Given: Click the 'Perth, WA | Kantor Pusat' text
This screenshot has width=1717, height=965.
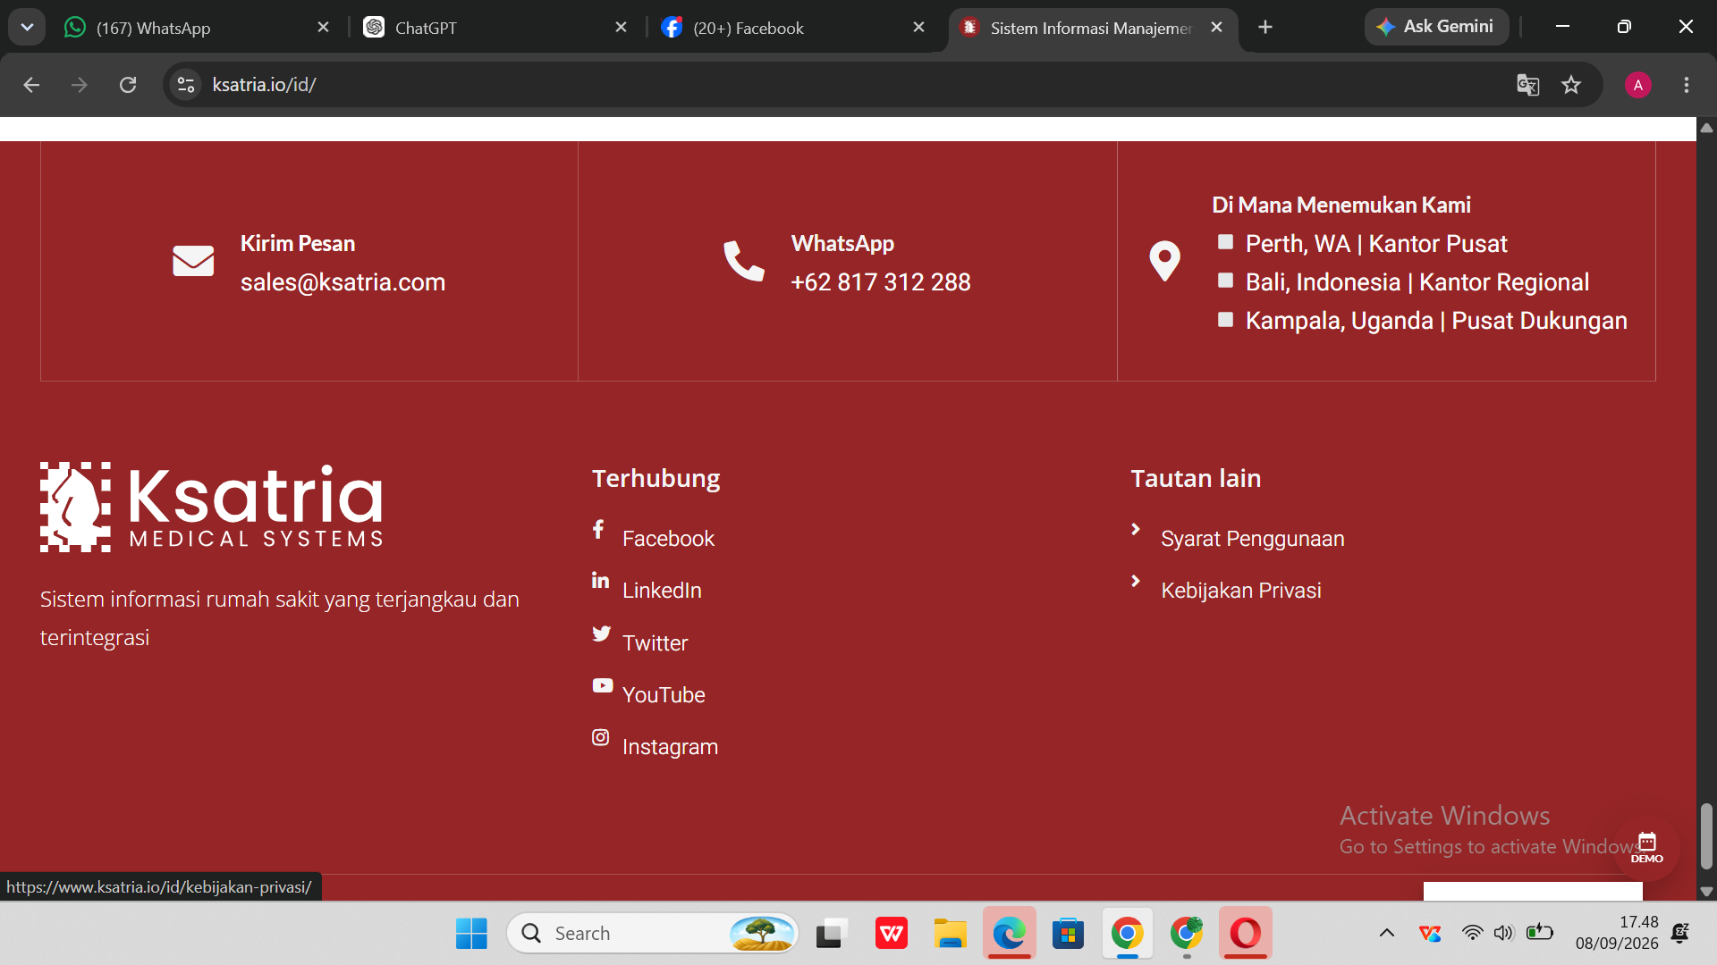Looking at the screenshot, I should (x=1376, y=244).
